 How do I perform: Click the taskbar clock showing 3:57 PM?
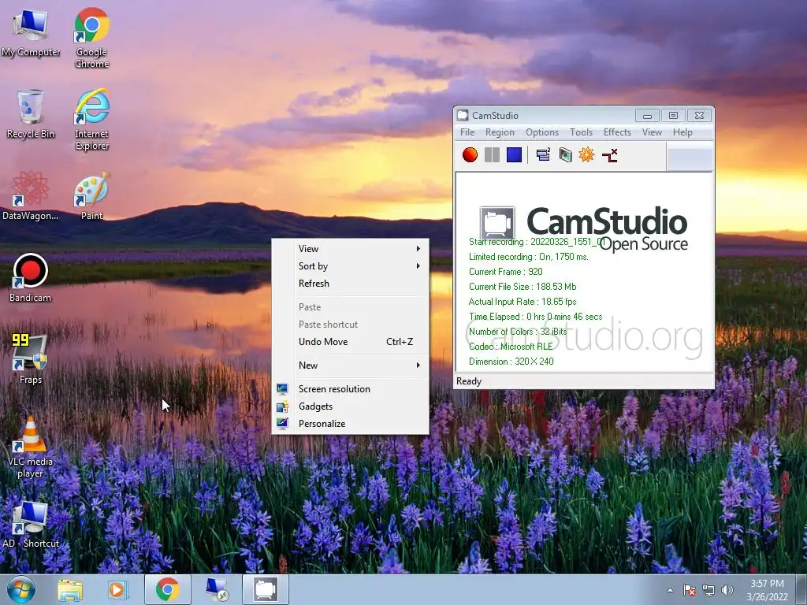(x=767, y=590)
